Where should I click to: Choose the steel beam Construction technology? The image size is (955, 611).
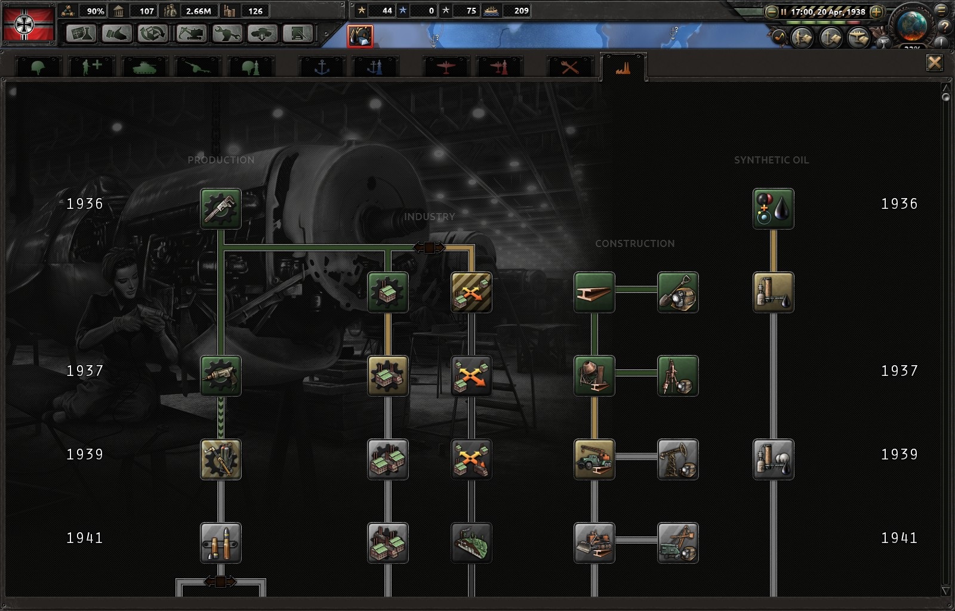(x=594, y=292)
